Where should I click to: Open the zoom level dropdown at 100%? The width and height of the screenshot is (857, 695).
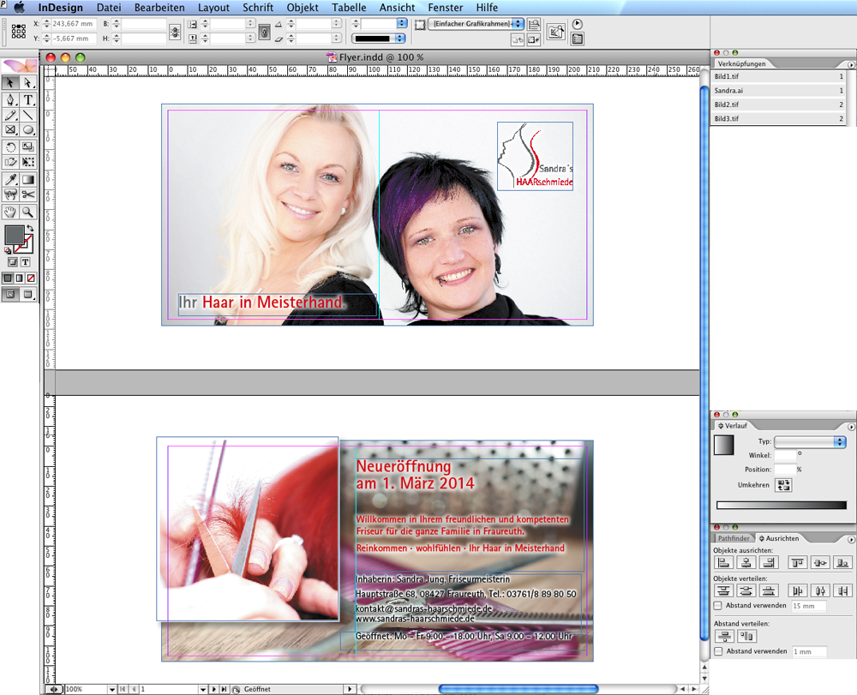point(111,689)
